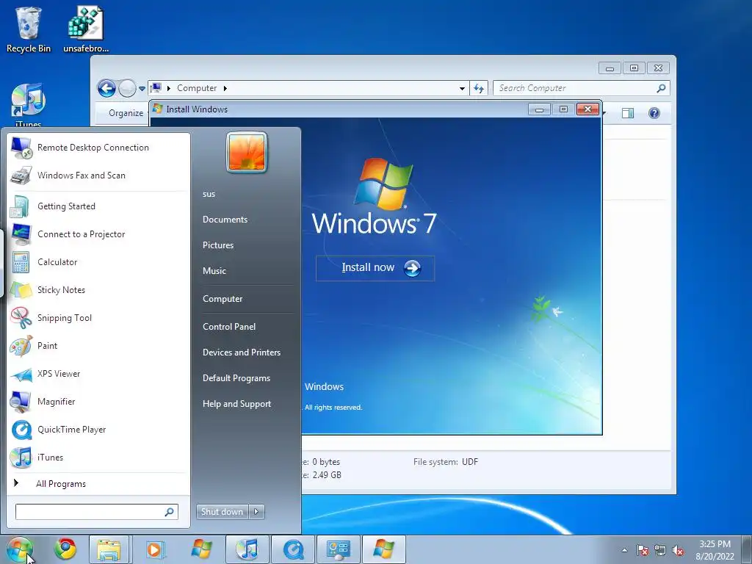The width and height of the screenshot is (752, 564).
Task: Toggle the preview pane button
Action: (628, 113)
